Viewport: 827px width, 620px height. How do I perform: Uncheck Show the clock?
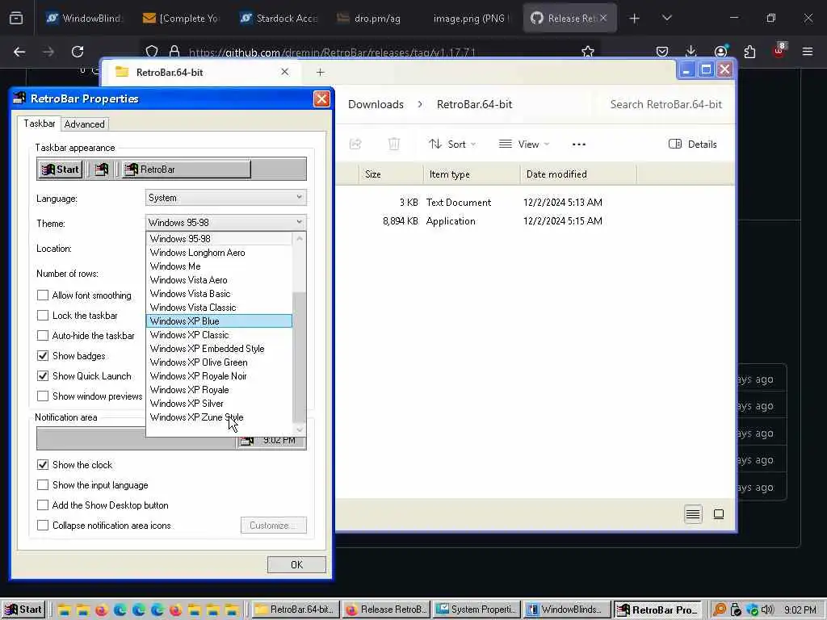(x=43, y=464)
